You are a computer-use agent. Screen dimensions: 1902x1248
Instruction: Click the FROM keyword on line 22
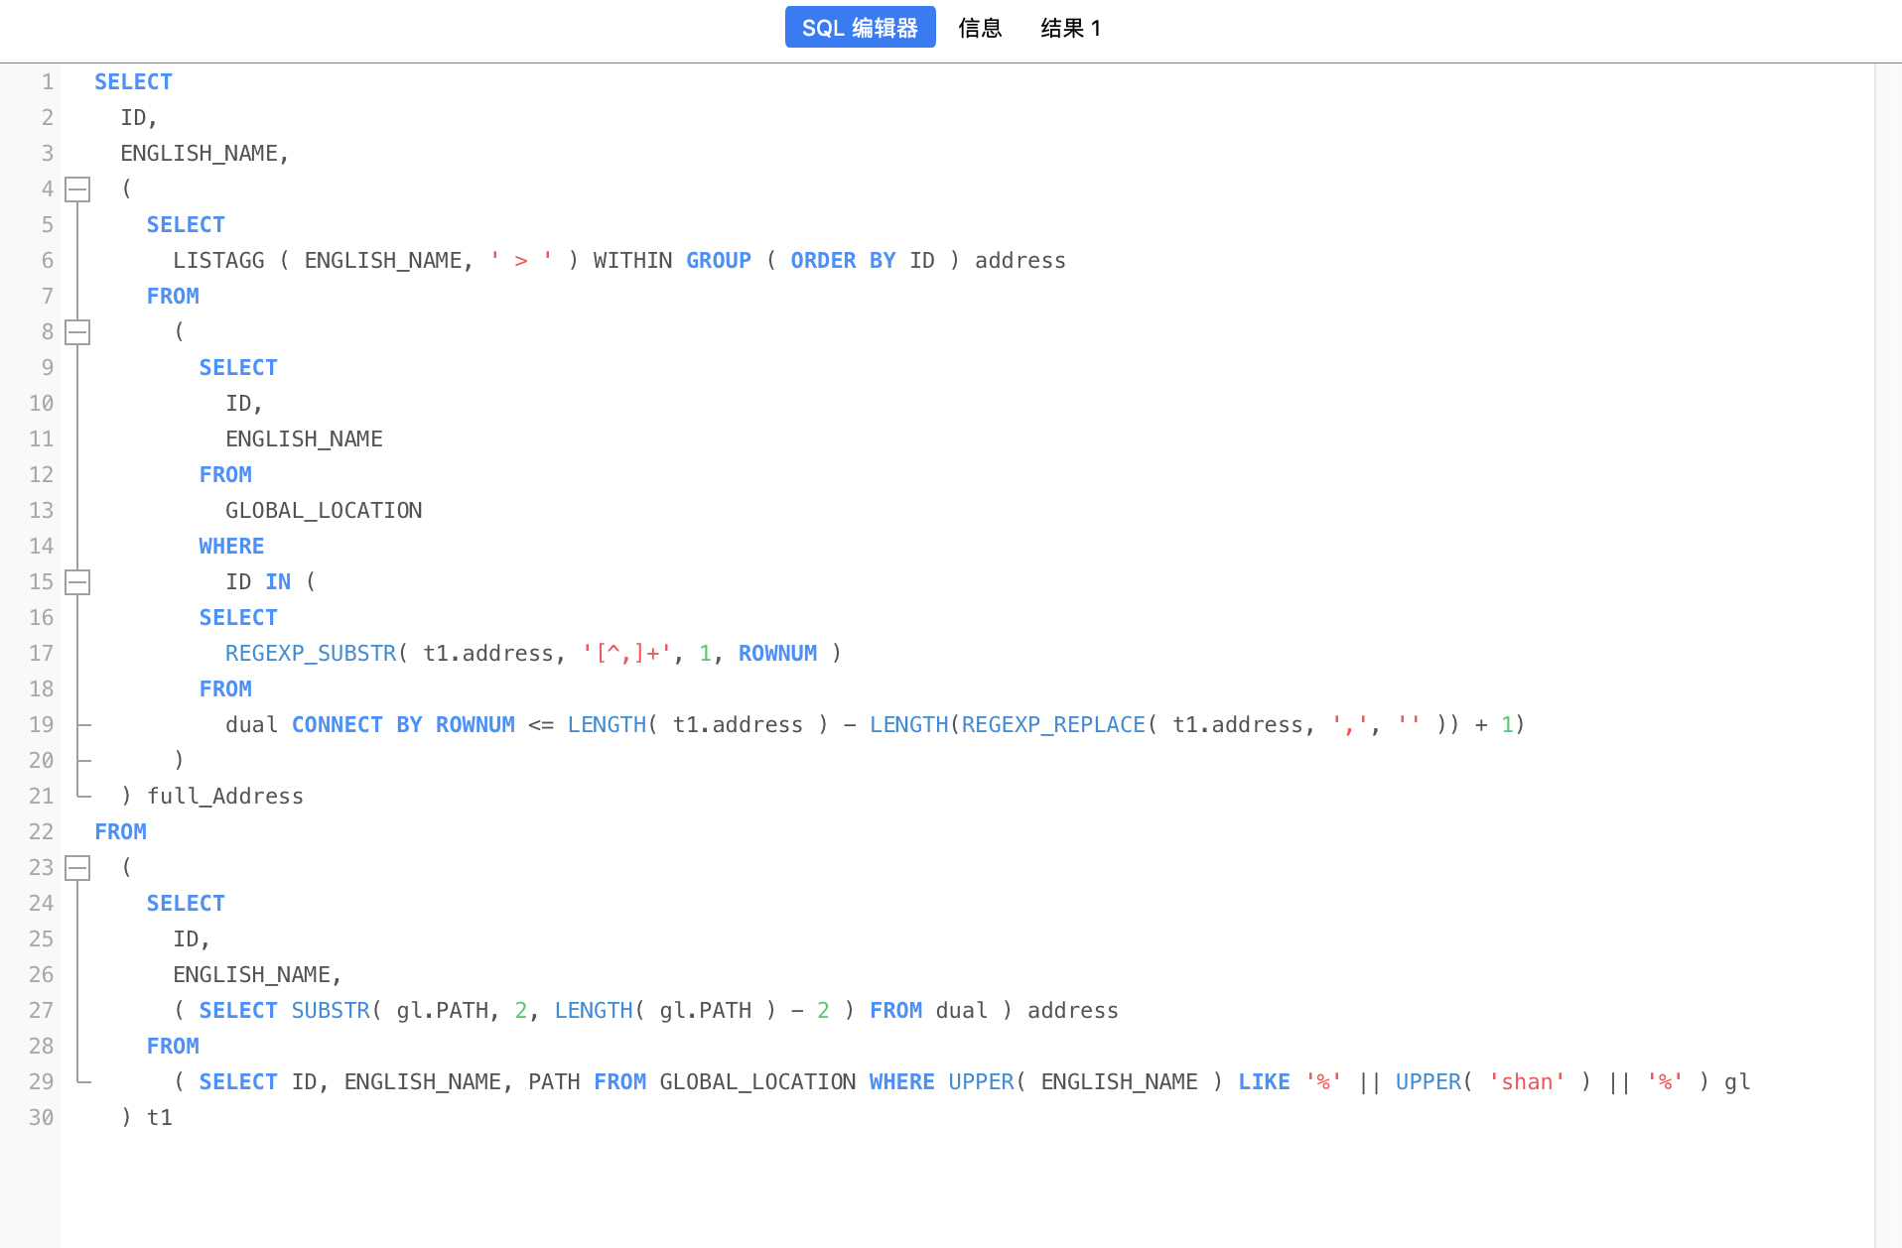coord(120,831)
